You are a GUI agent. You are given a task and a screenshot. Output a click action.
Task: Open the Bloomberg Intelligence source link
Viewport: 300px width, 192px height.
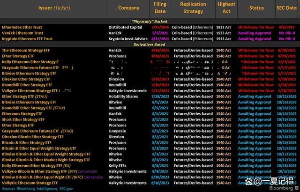coord(37,189)
